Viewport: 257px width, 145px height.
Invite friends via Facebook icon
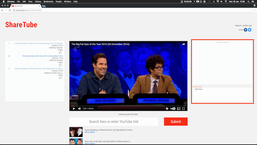245,30
